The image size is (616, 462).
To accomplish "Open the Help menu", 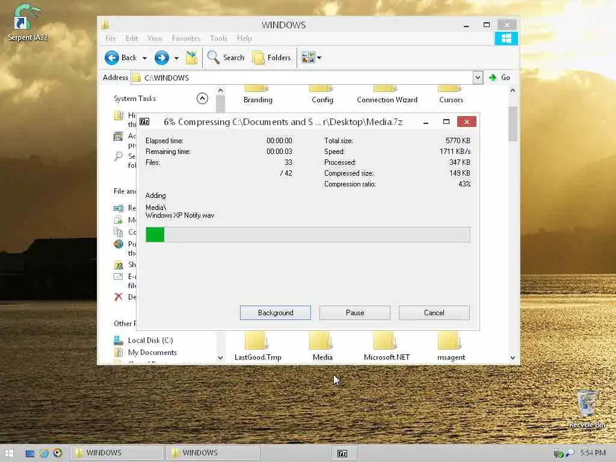I will pyautogui.click(x=244, y=38).
